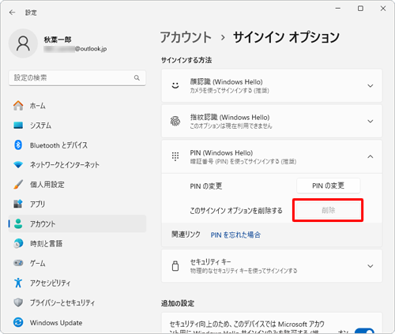Click the 関連リンク label
Screen dimensions: 395x334
click(x=186, y=235)
